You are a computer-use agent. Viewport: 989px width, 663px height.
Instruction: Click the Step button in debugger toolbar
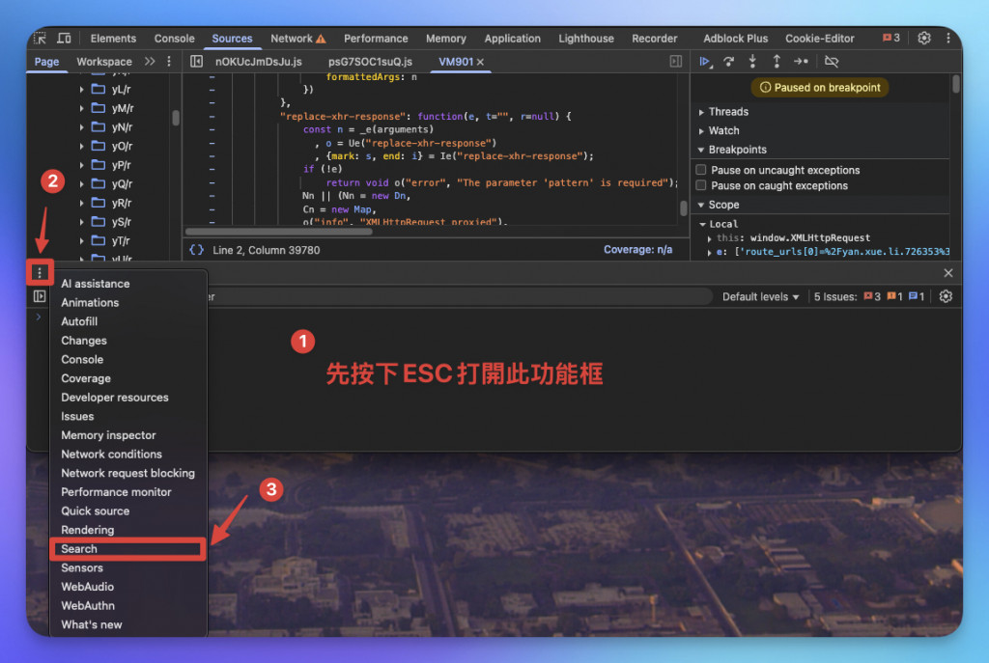tap(801, 61)
